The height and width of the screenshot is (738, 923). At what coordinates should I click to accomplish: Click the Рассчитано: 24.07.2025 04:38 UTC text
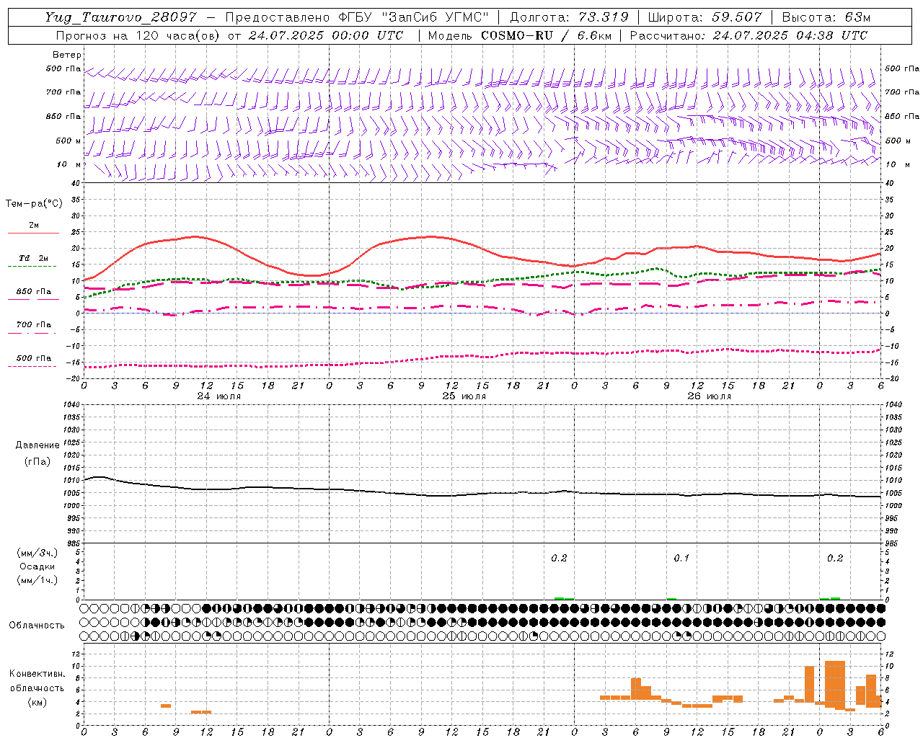click(x=748, y=35)
